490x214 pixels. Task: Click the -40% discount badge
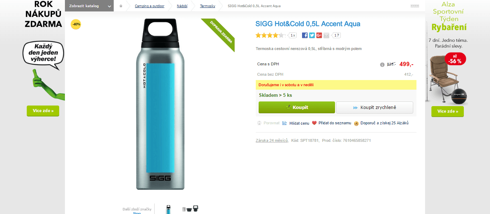pyautogui.click(x=76, y=24)
